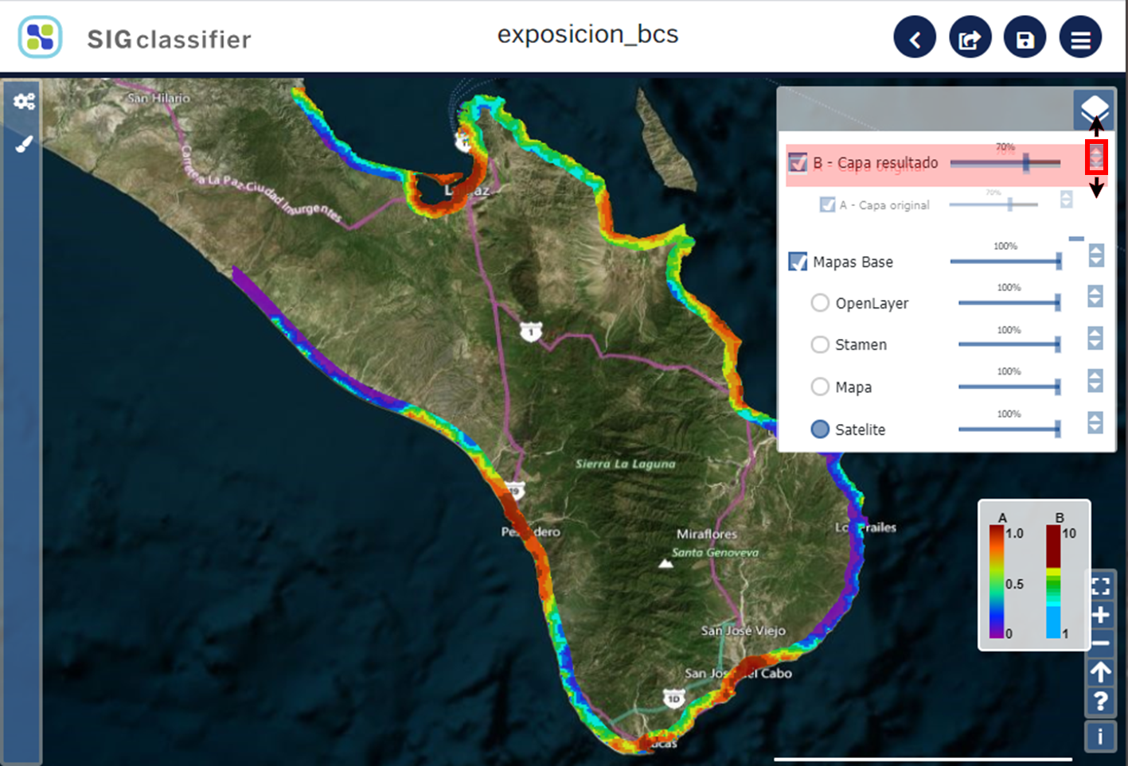The width and height of the screenshot is (1128, 766).
Task: Click the San Hilario map label
Action: coord(158,98)
